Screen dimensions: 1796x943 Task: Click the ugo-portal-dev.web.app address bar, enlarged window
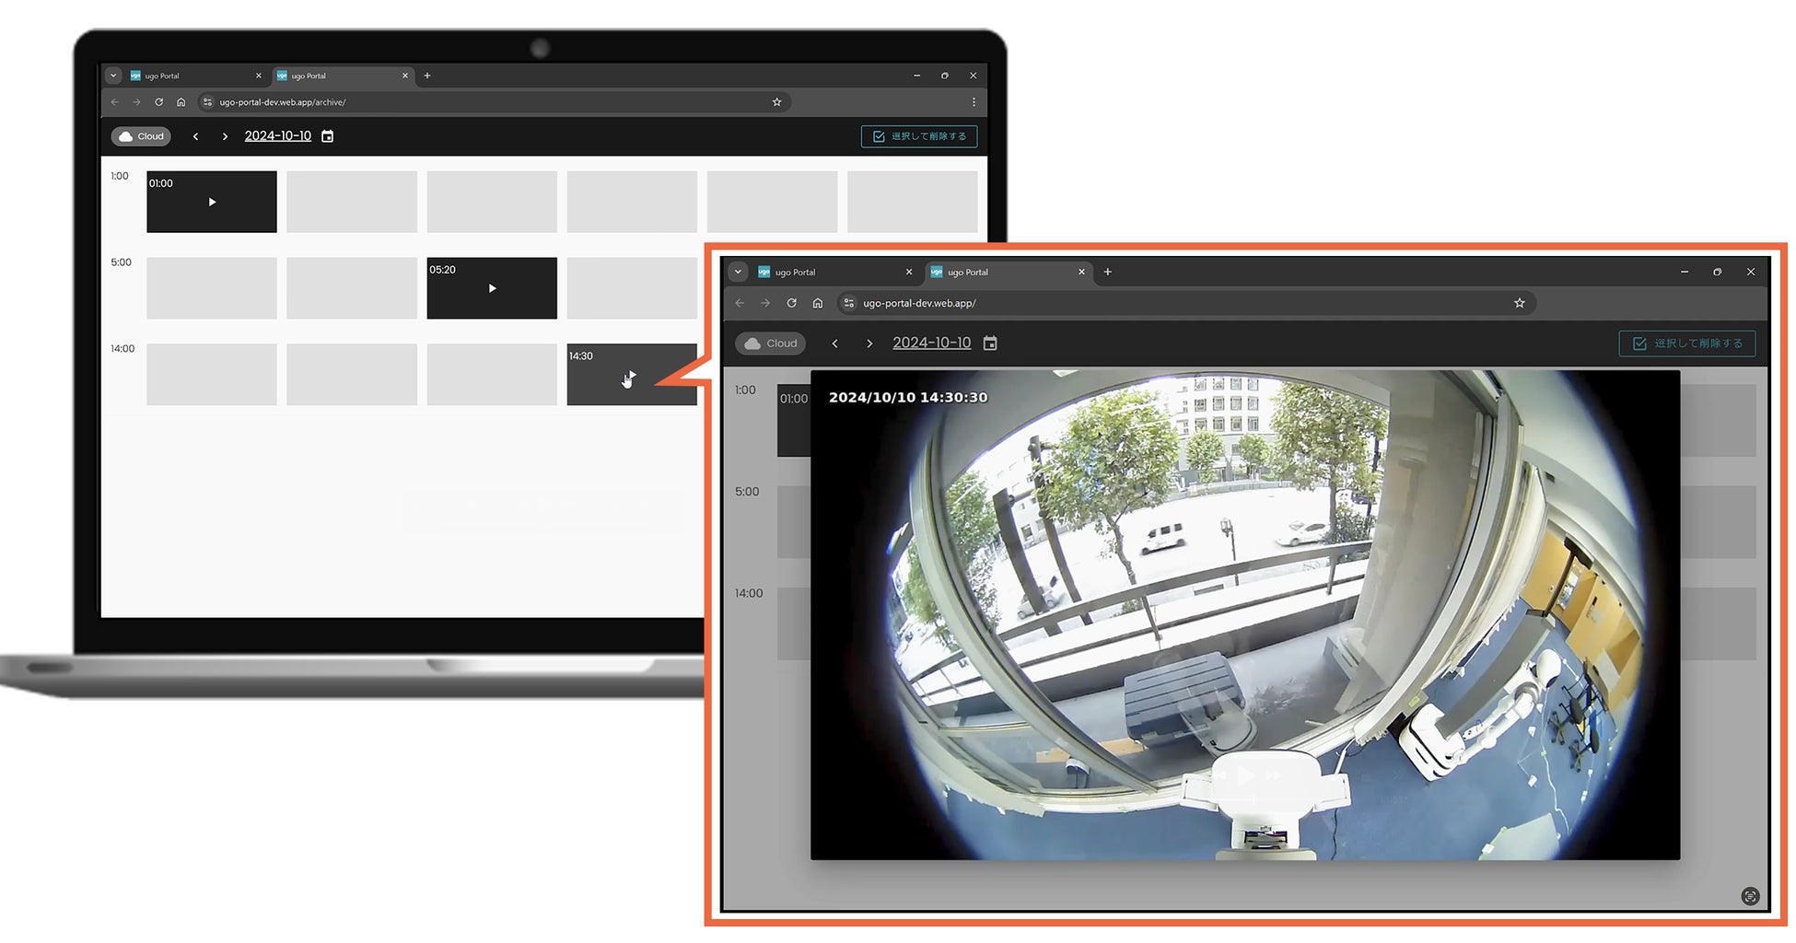tap(1186, 303)
